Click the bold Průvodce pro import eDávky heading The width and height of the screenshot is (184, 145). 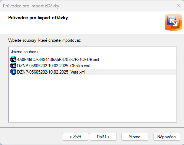tap(38, 18)
